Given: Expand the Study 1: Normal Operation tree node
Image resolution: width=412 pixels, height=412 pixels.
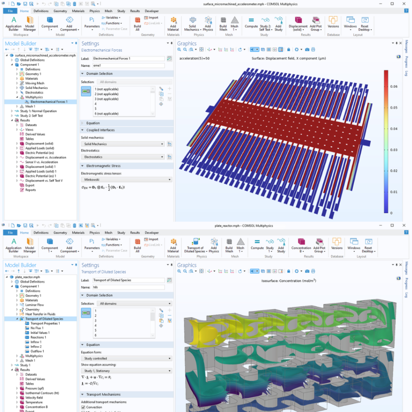Looking at the screenshot, I should click(12, 111).
